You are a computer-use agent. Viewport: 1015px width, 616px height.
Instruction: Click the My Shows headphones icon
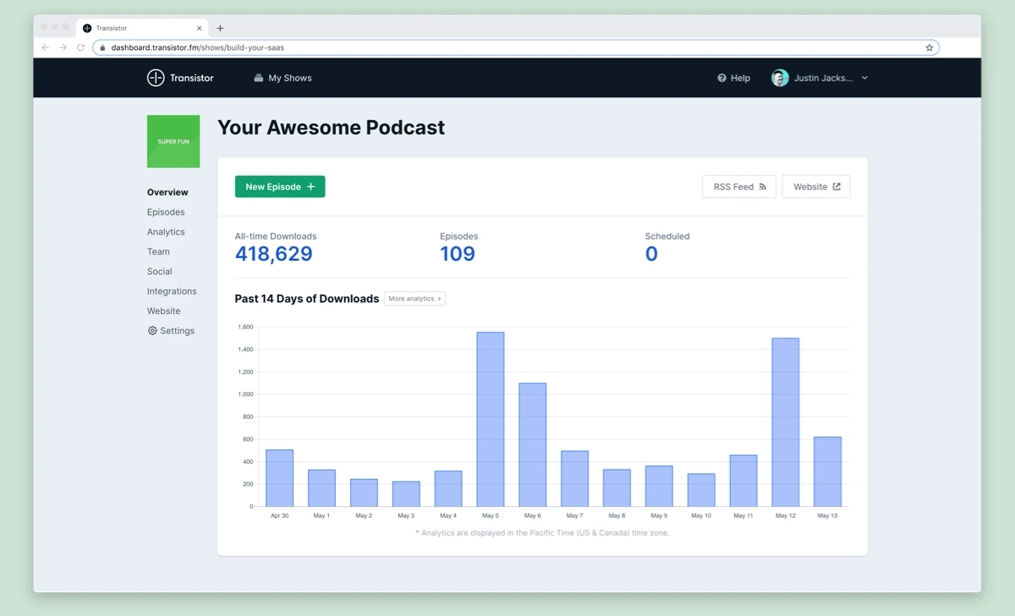tap(257, 78)
